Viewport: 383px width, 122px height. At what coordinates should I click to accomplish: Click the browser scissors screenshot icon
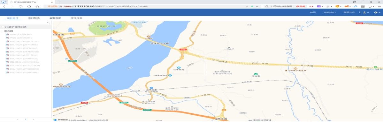(328, 6)
